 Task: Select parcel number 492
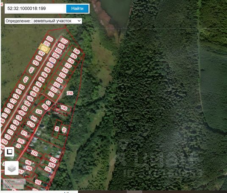[32, 70]
